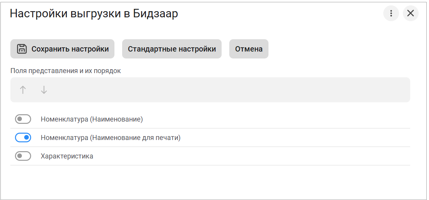Reset using Стандартные настройки button
Viewport: 429px width, 200px height.
click(172, 49)
